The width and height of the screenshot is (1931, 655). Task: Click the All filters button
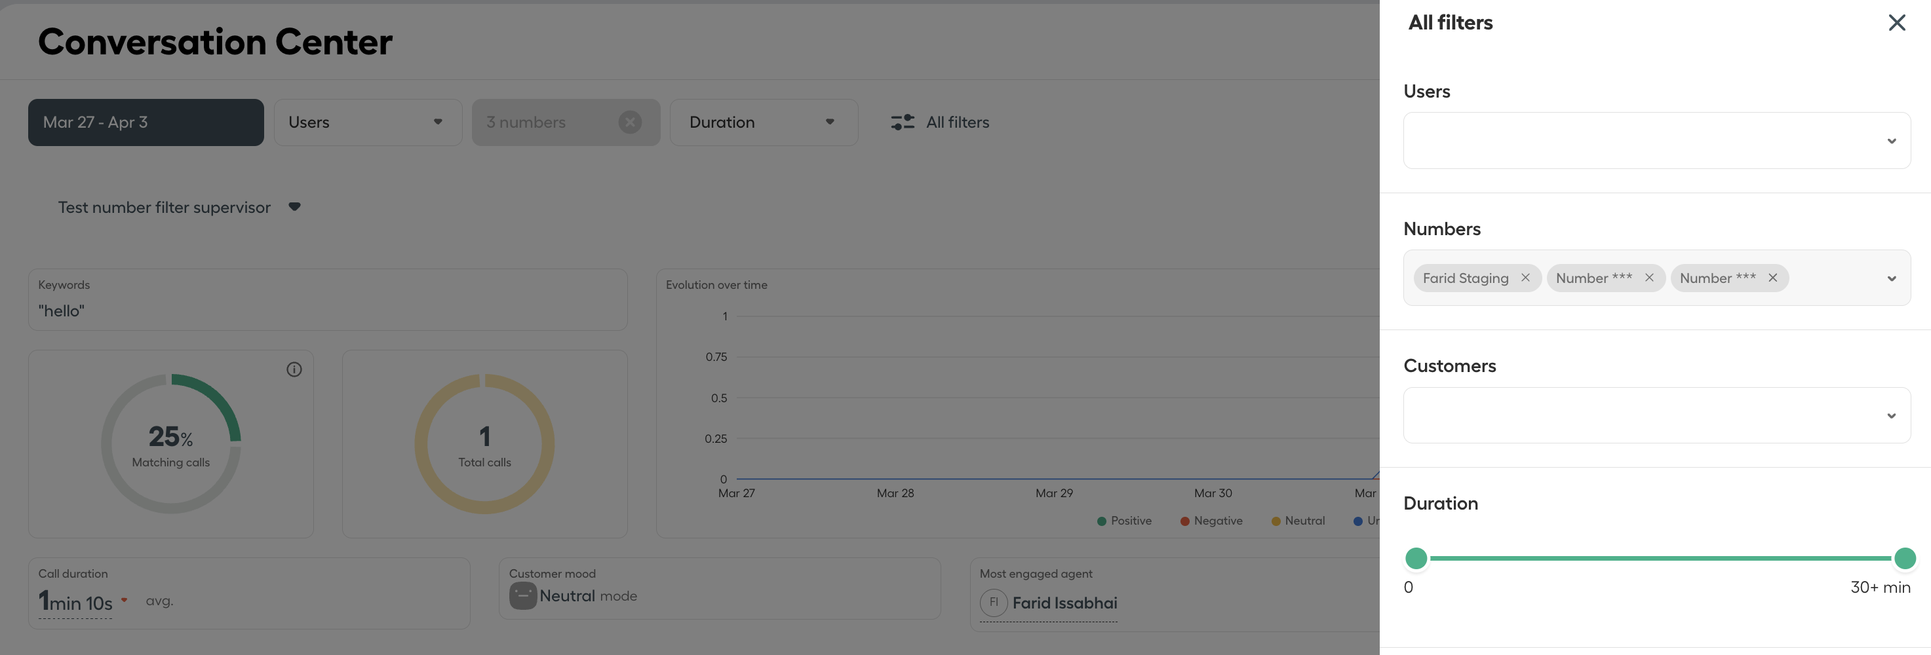(940, 122)
